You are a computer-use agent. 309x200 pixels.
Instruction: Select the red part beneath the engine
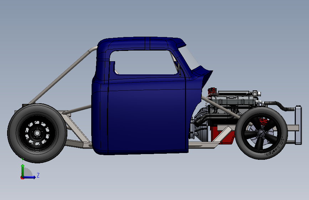pos(223,136)
